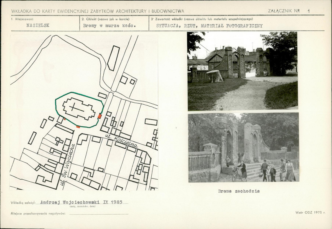
Task: Click the 'SYTUACJA, RZUT, MATERIAŁ FOTOGRAFICZNY' contents field
Action: coord(210,26)
